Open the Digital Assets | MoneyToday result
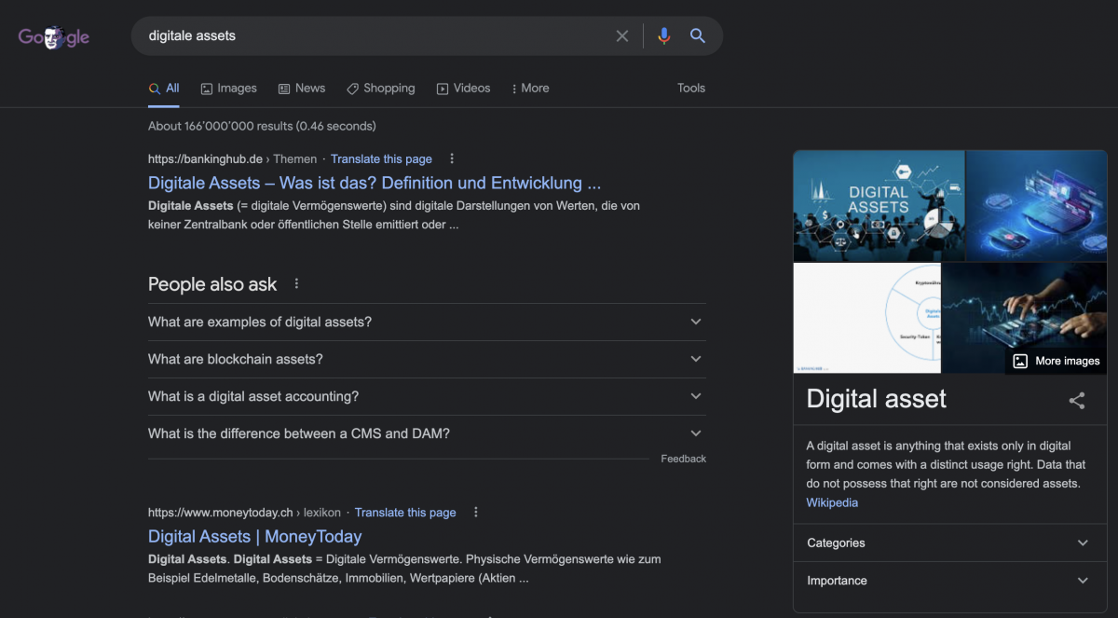Image resolution: width=1118 pixels, height=618 pixels. [254, 536]
